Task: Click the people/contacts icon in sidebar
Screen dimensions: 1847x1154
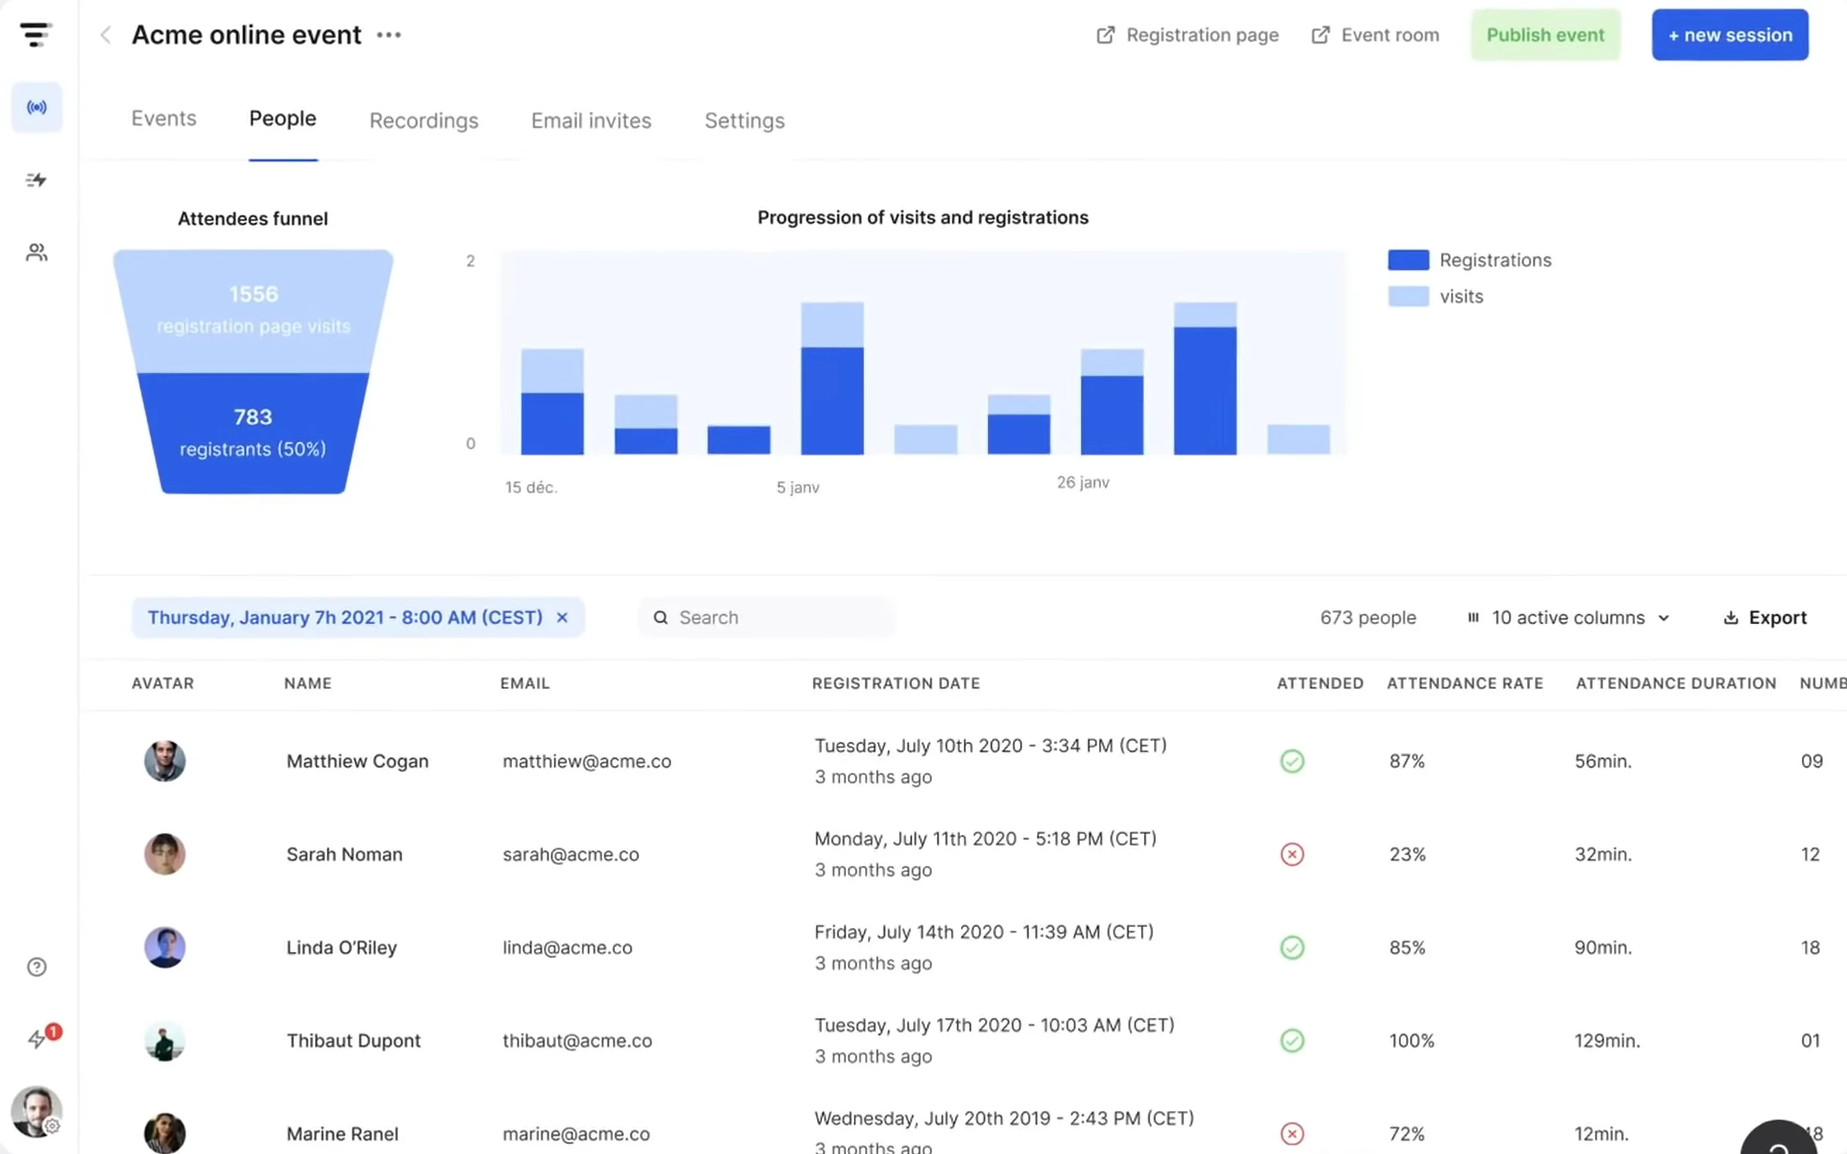Action: [x=36, y=252]
